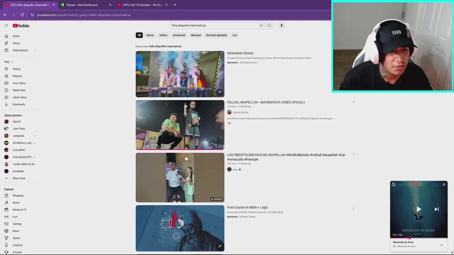
Task: Open Subscriptions in the sidebar
Action: click(21, 50)
